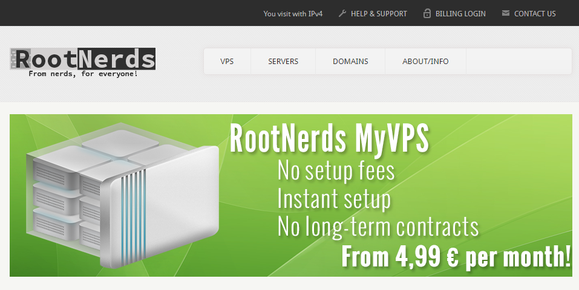This screenshot has width=579, height=290.
Task: Open the Help & Support link
Action: 379,14
